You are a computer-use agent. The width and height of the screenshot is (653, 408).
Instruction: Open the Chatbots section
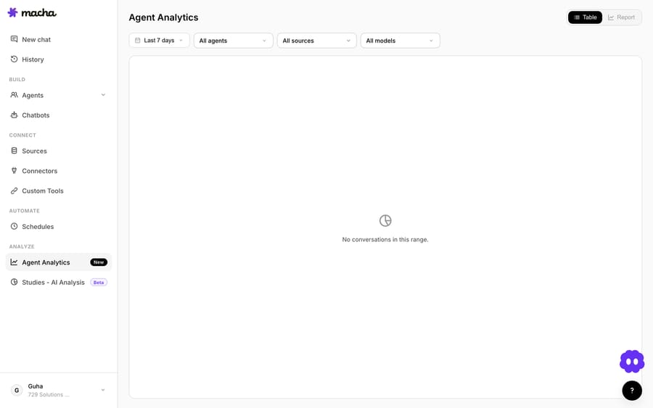tap(58, 115)
